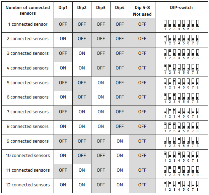Click the DIP-switch diagram for 9 connected sensors
The image size is (209, 195).
181,142
